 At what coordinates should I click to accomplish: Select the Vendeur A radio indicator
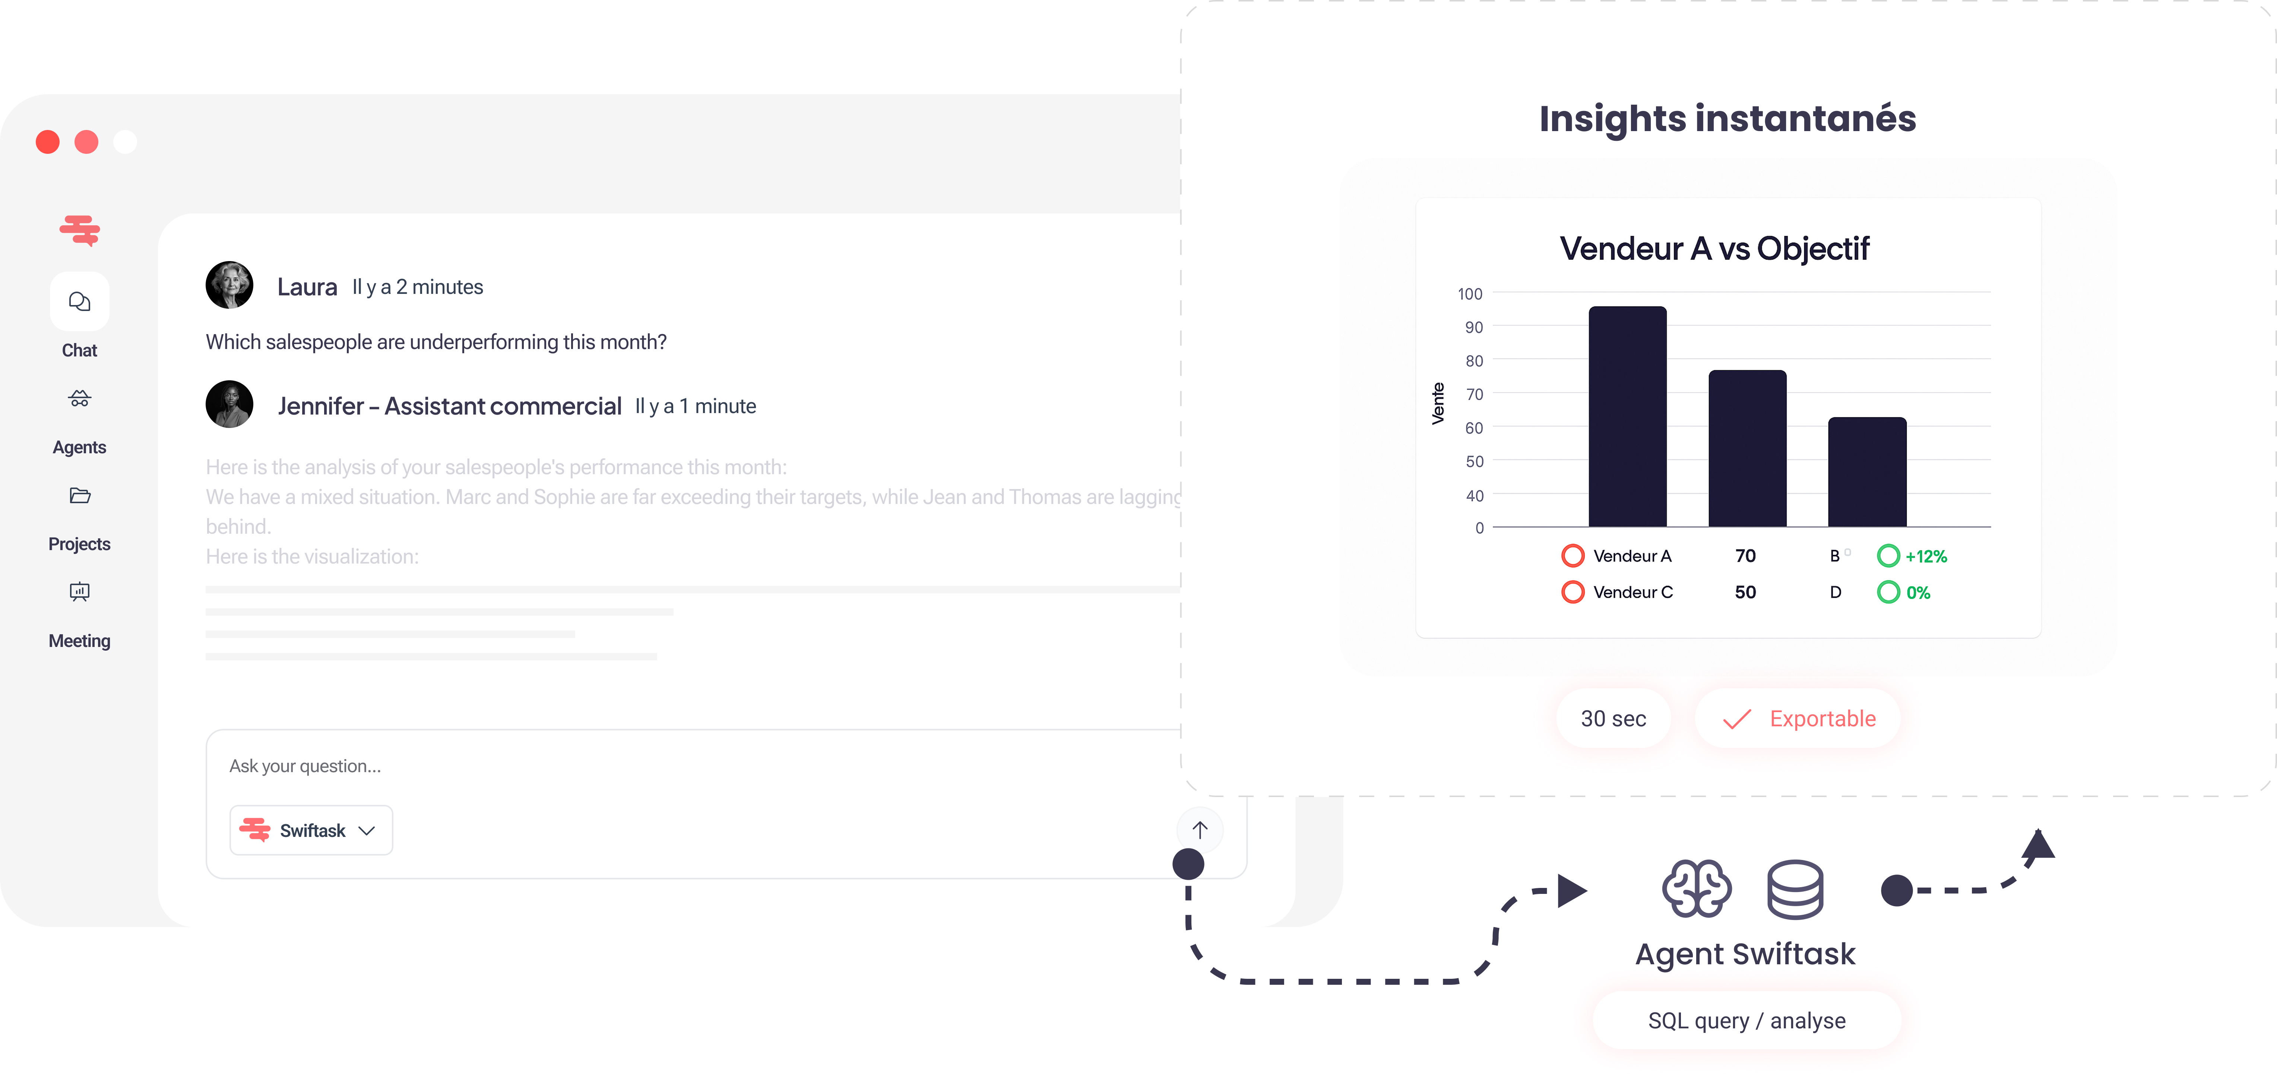tap(1573, 555)
